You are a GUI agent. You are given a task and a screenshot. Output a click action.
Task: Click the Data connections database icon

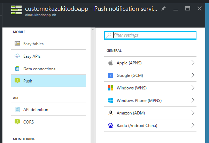coord(17,69)
